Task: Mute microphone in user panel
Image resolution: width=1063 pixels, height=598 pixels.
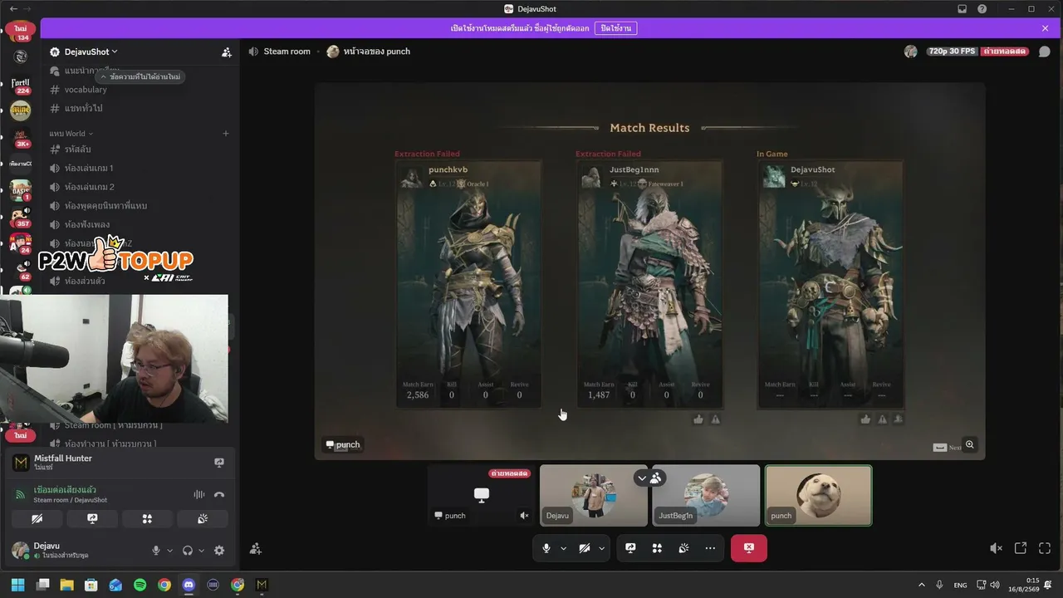Action: pyautogui.click(x=155, y=551)
